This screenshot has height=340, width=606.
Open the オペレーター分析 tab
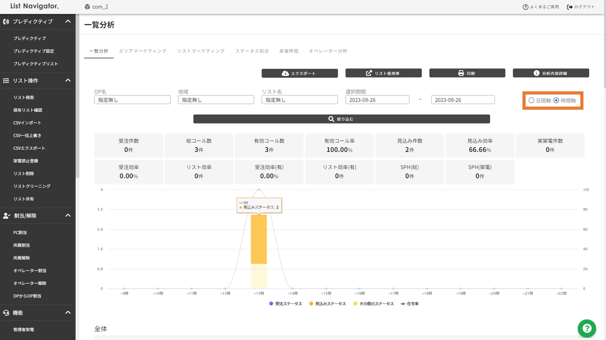pyautogui.click(x=328, y=51)
